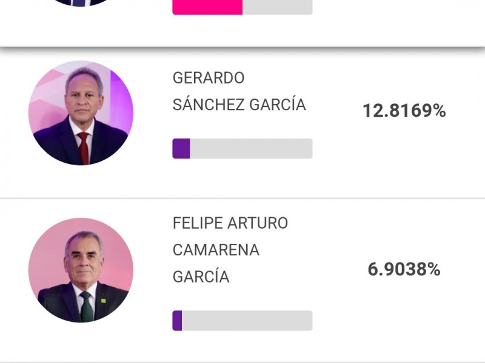Viewport: 485px width, 363px height.
Task: Click the divider line between the two candidates
Action: (x=242, y=198)
